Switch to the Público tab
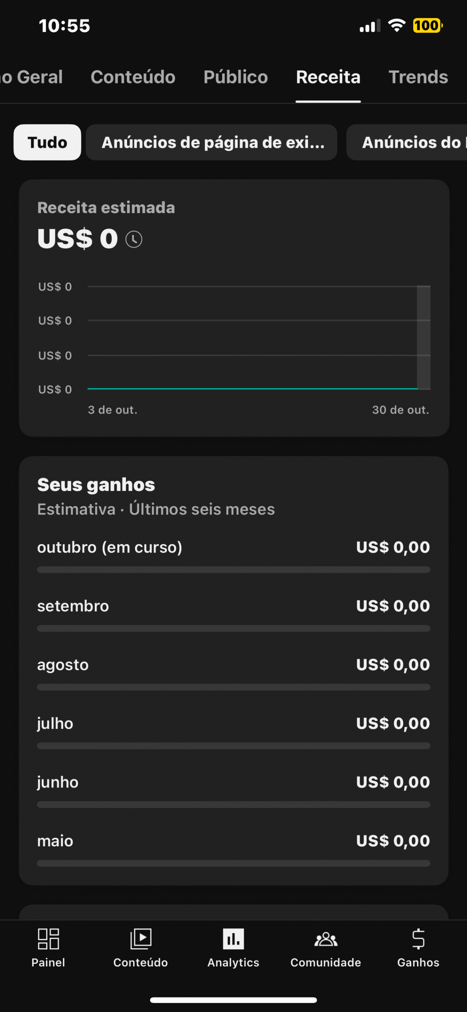Viewport: 467px width, 1012px height. pos(236,77)
